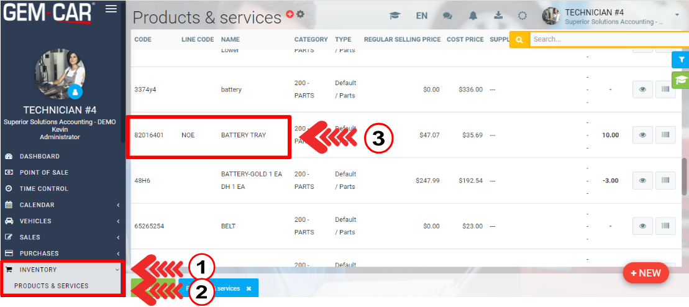Click the red plus icon beside page title
This screenshot has width=689, height=307.
(x=290, y=14)
